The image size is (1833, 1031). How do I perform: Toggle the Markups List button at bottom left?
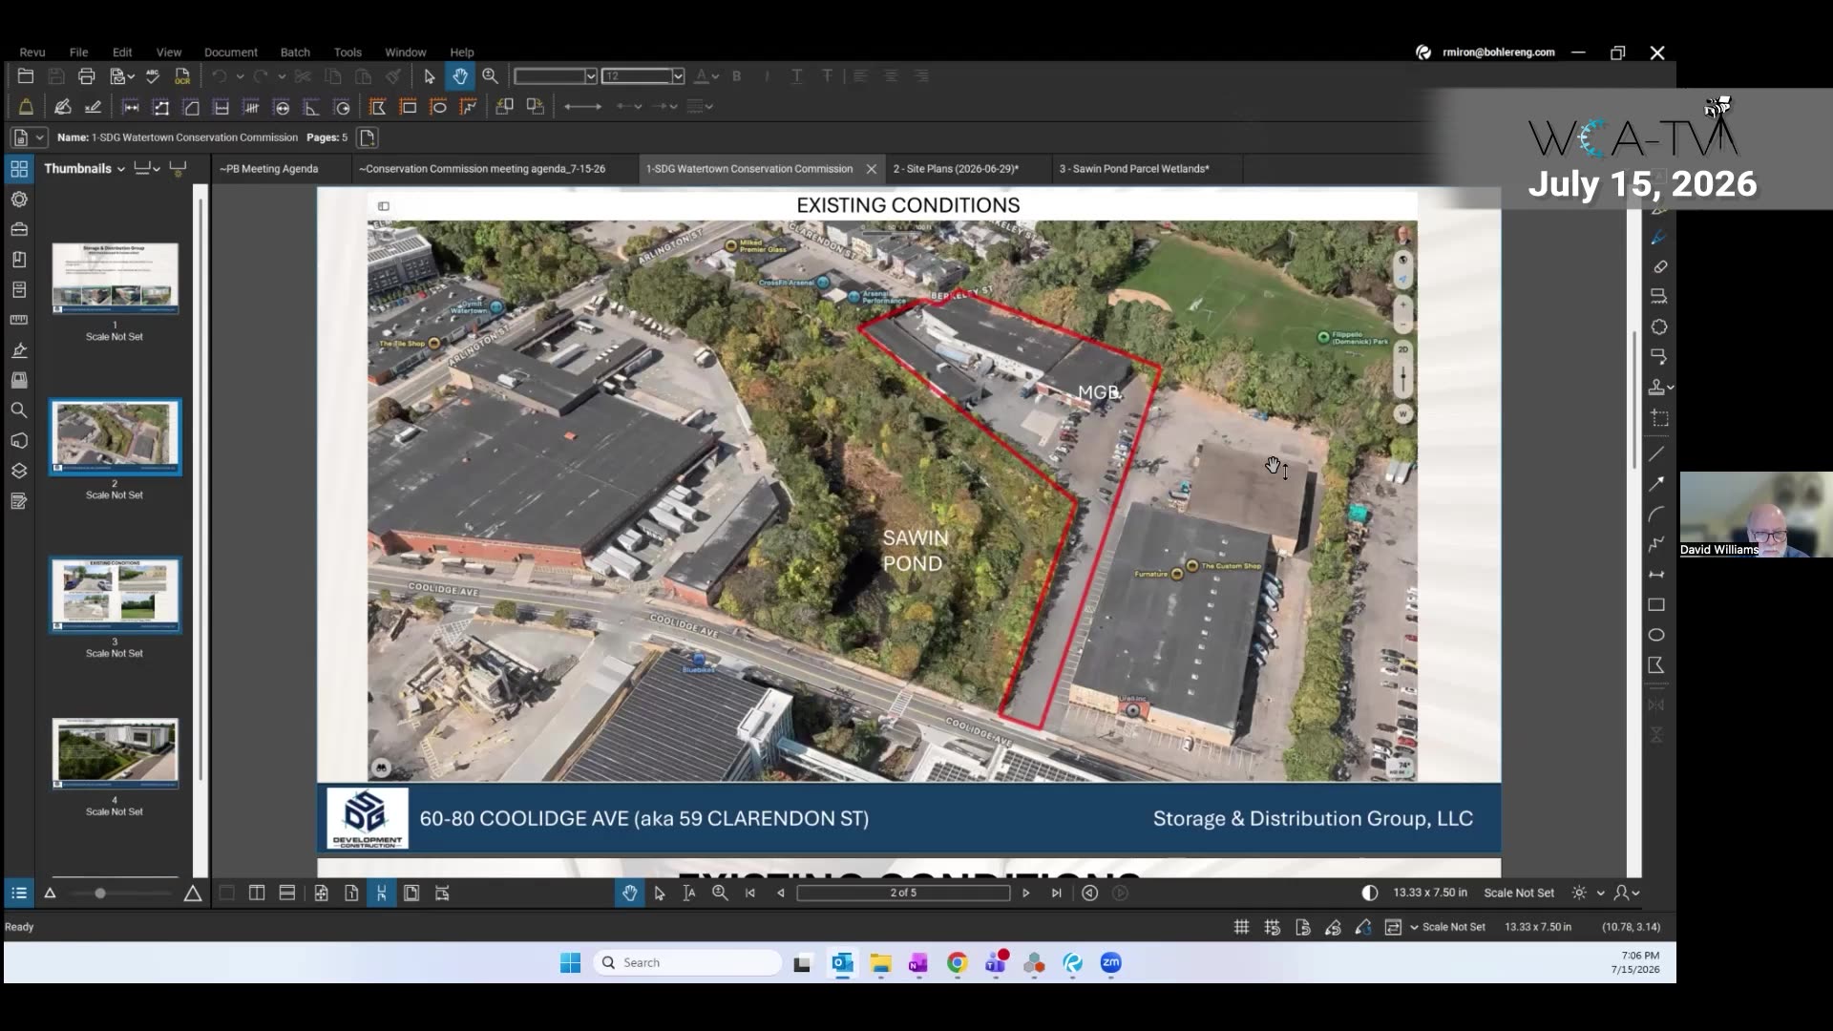tap(19, 894)
